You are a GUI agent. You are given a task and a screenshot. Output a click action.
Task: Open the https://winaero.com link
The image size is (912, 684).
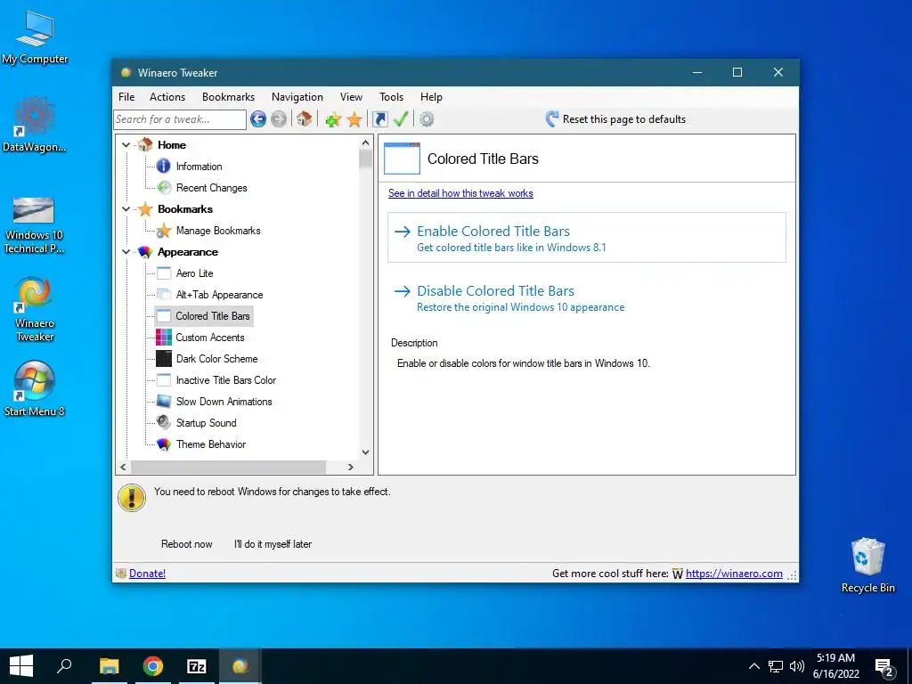(x=734, y=574)
